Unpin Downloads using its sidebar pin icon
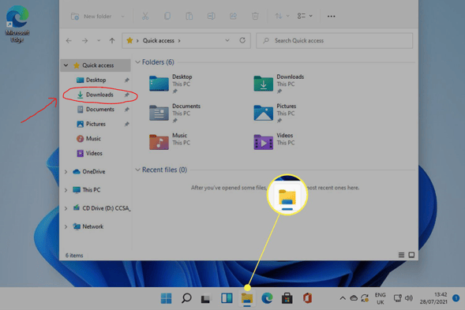465x310 pixels. click(126, 95)
